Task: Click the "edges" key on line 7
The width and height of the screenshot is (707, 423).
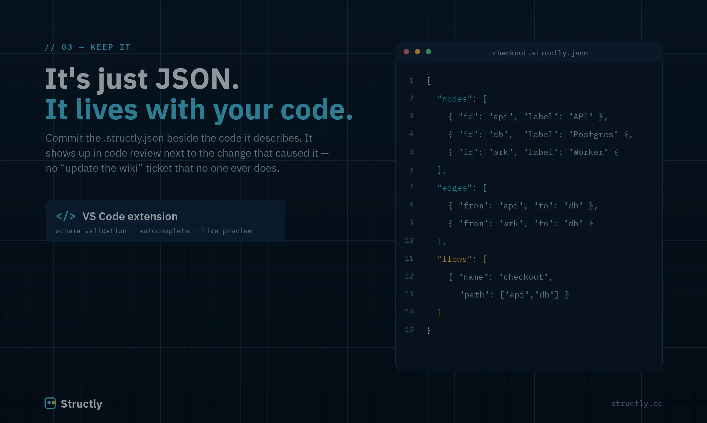Action: pyautogui.click(x=454, y=188)
